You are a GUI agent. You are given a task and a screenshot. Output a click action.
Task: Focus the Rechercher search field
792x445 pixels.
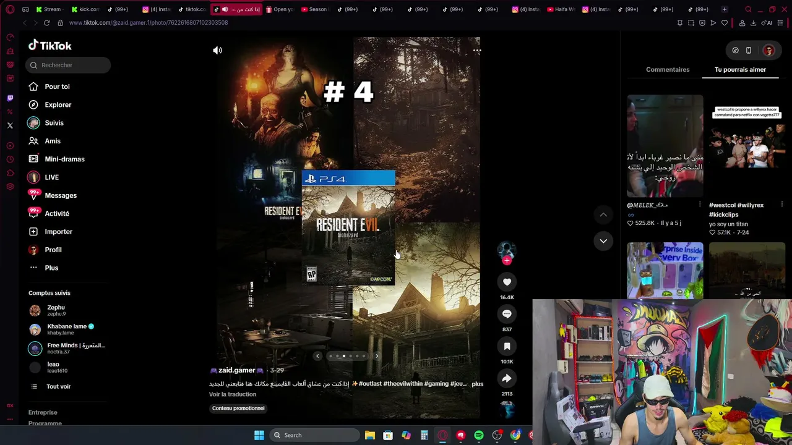pos(69,65)
